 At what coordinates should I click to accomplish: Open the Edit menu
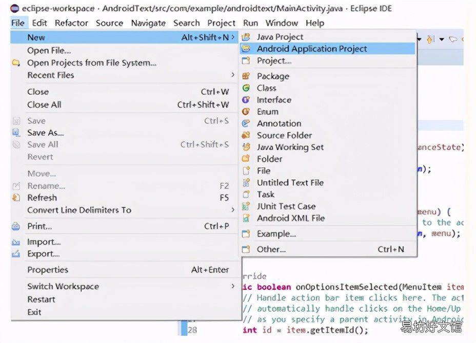click(39, 23)
